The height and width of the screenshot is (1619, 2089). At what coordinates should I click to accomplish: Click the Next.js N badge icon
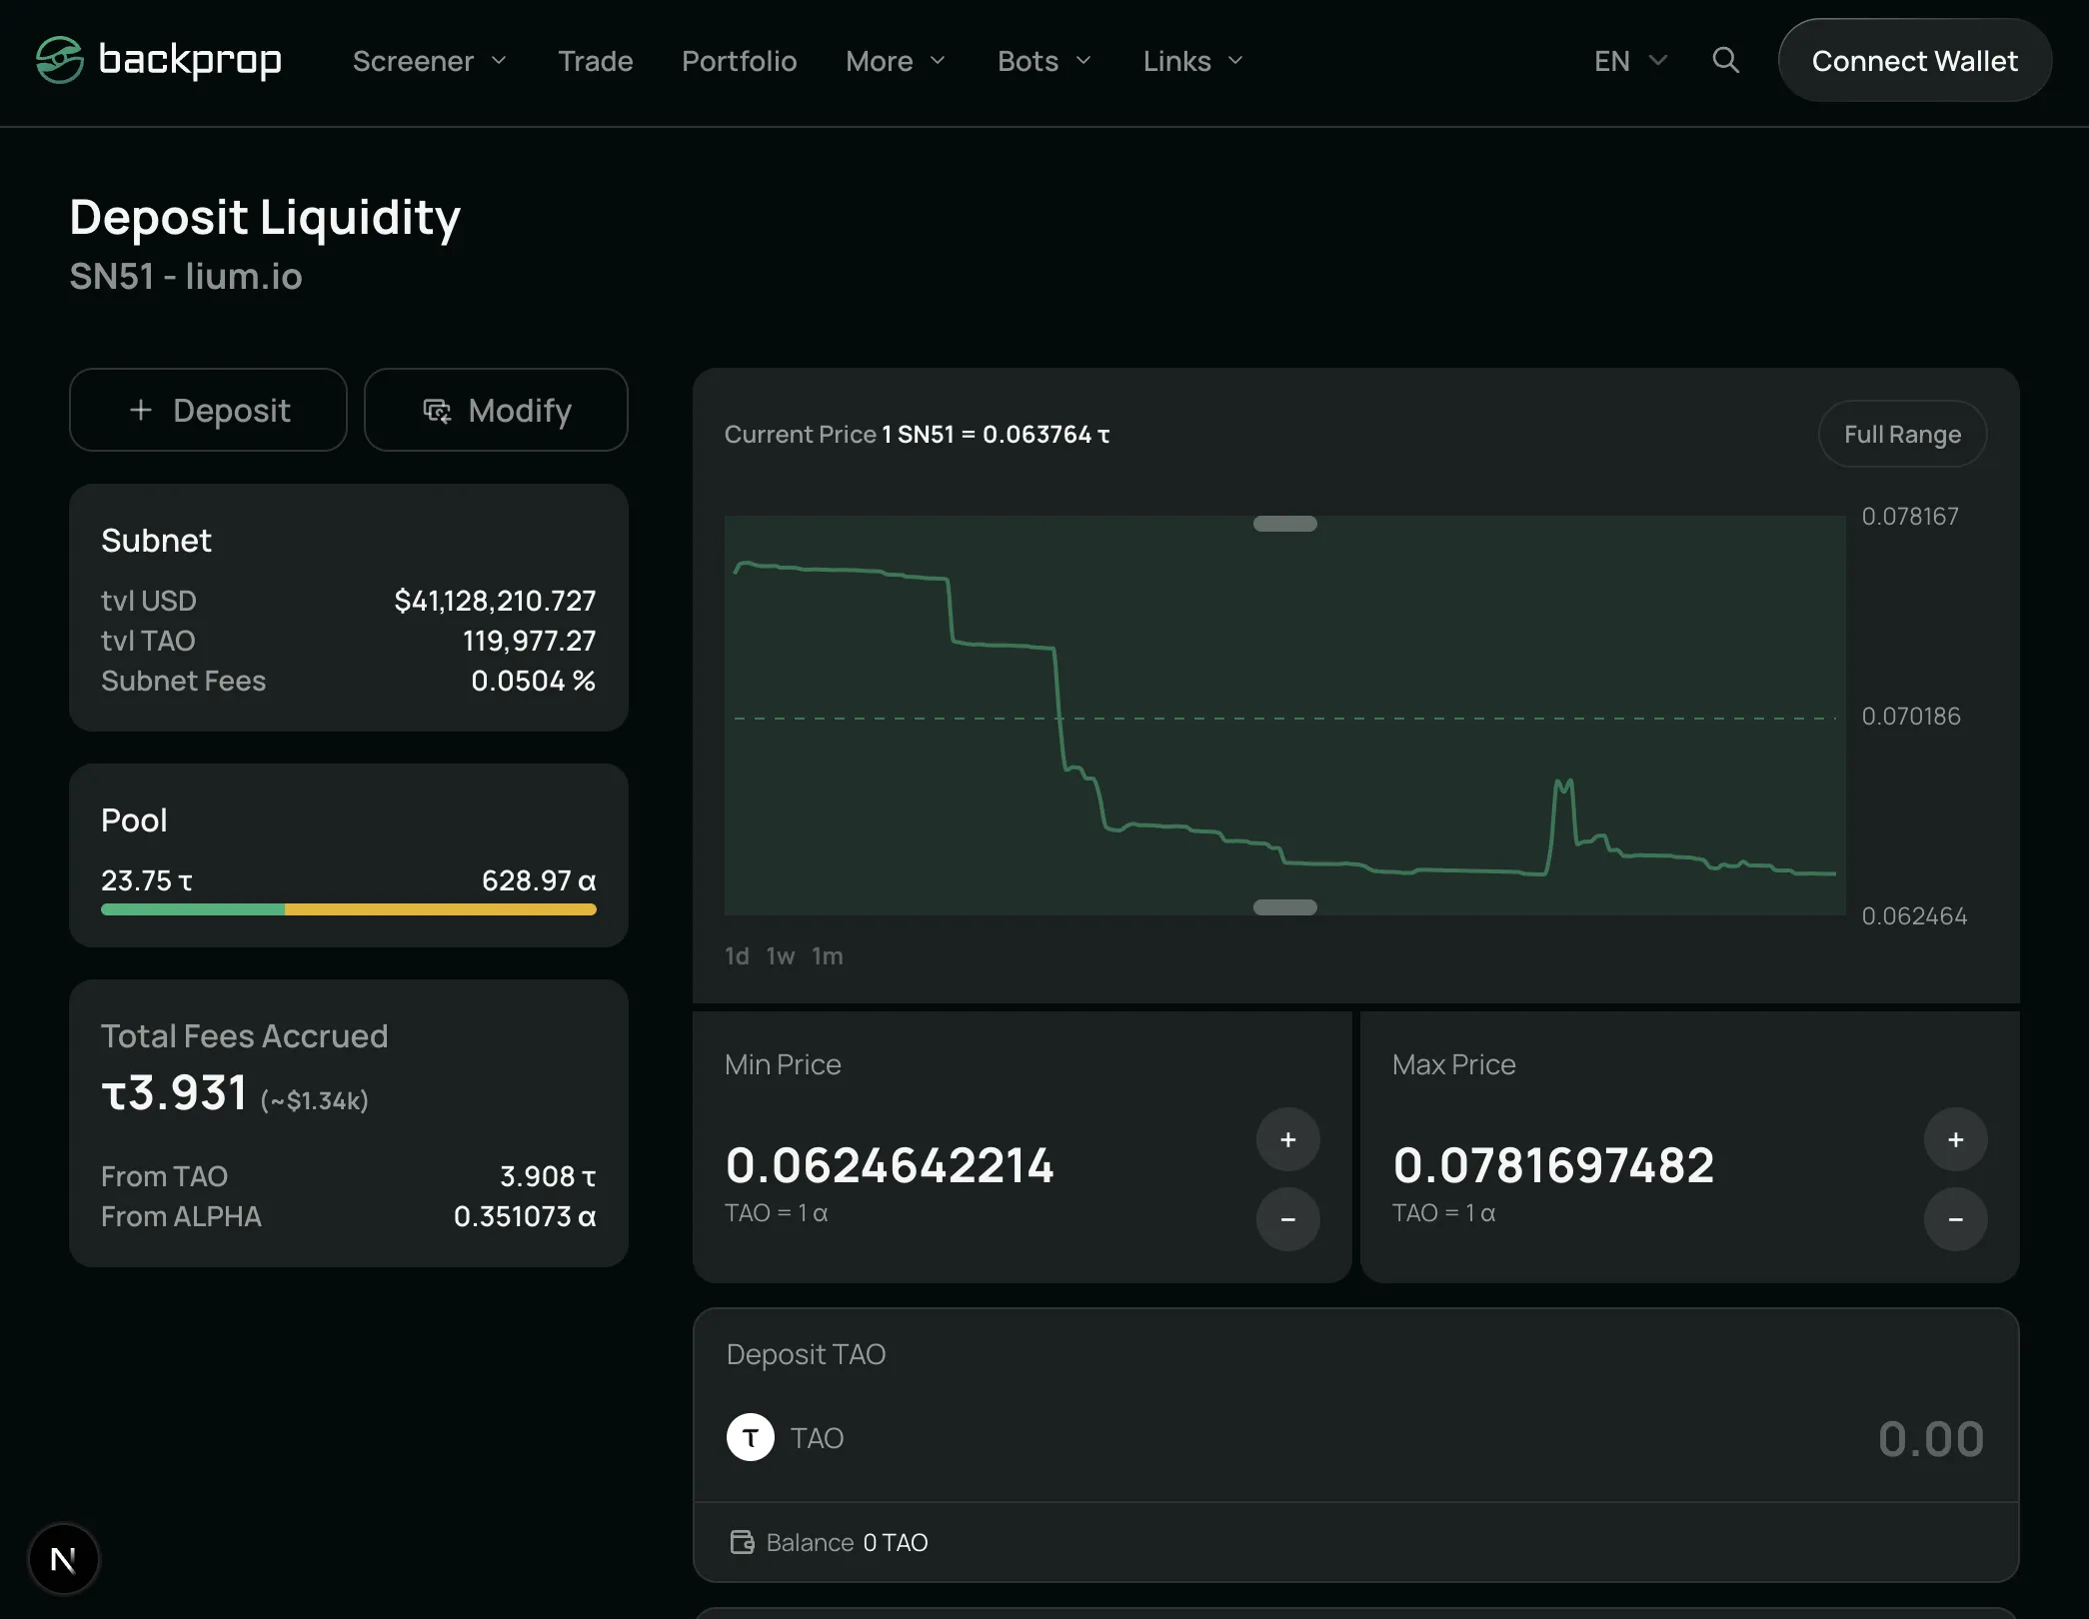pos(63,1559)
